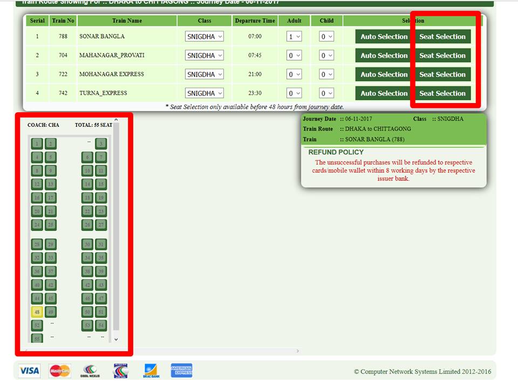This screenshot has width=518, height=383.
Task: Click the American Express logo
Action: [181, 371]
